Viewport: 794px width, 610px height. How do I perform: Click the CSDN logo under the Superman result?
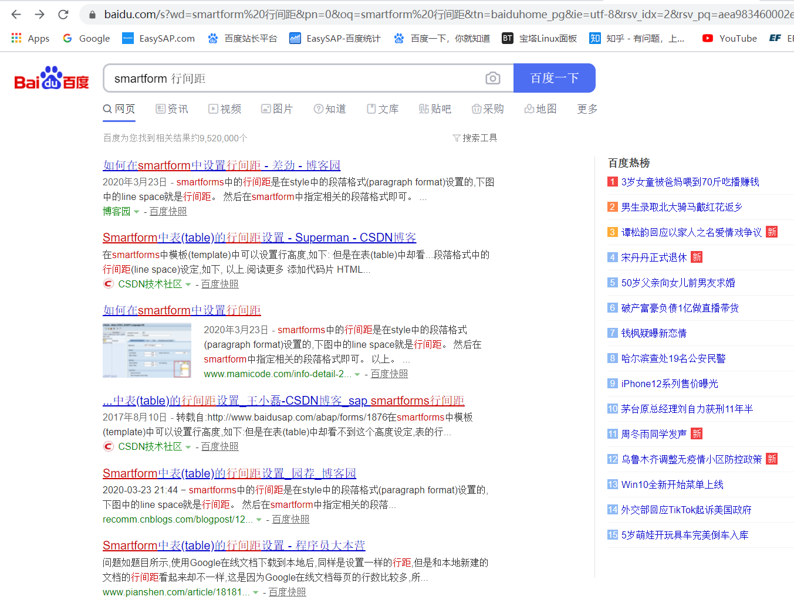tap(108, 284)
